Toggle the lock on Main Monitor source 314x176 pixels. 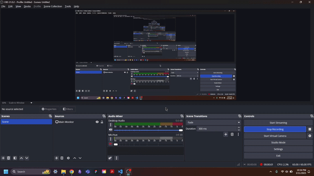[x=102, y=122]
